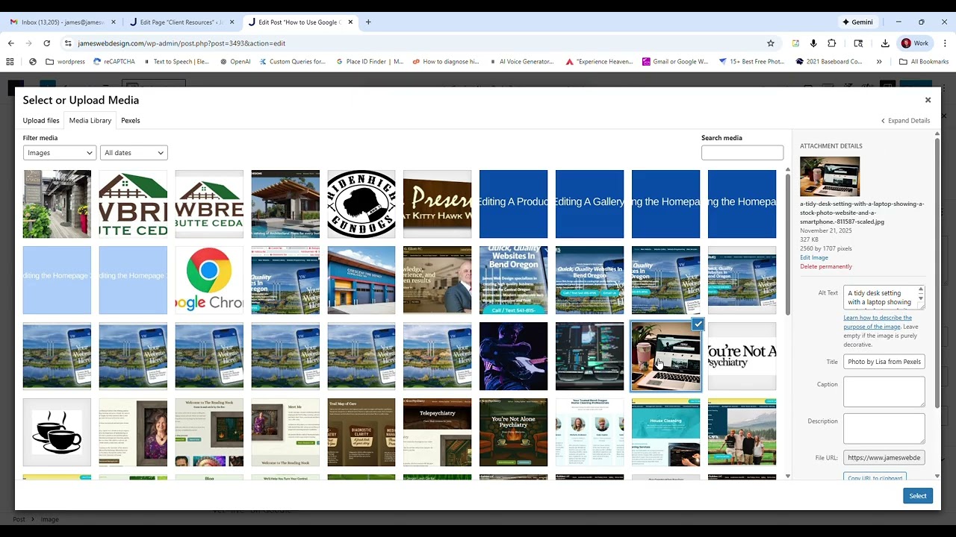This screenshot has width=956, height=537.
Task: Select the Hidenhigh Gundogs logo thumbnail
Action: coord(361,204)
